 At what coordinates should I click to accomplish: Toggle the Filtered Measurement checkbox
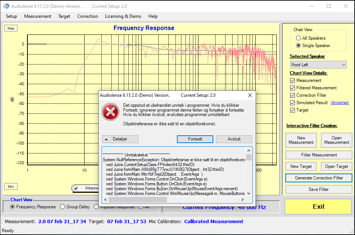[x=293, y=88]
